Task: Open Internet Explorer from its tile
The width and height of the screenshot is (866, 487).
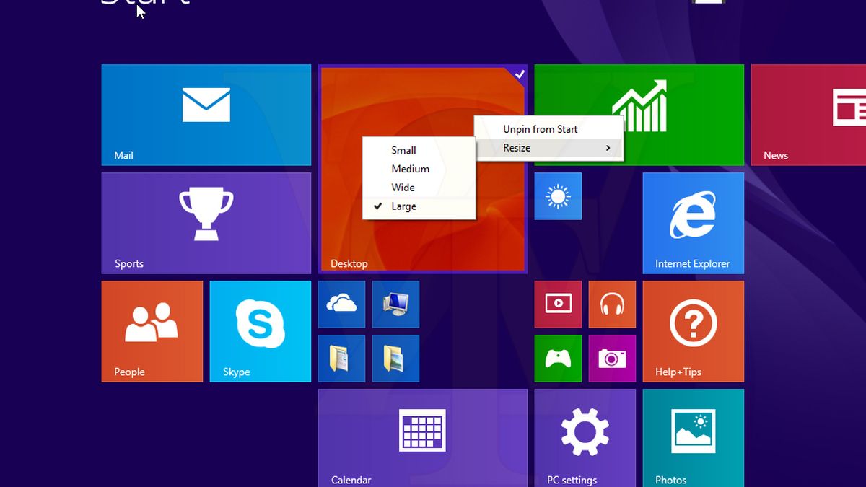Action: coord(693,223)
